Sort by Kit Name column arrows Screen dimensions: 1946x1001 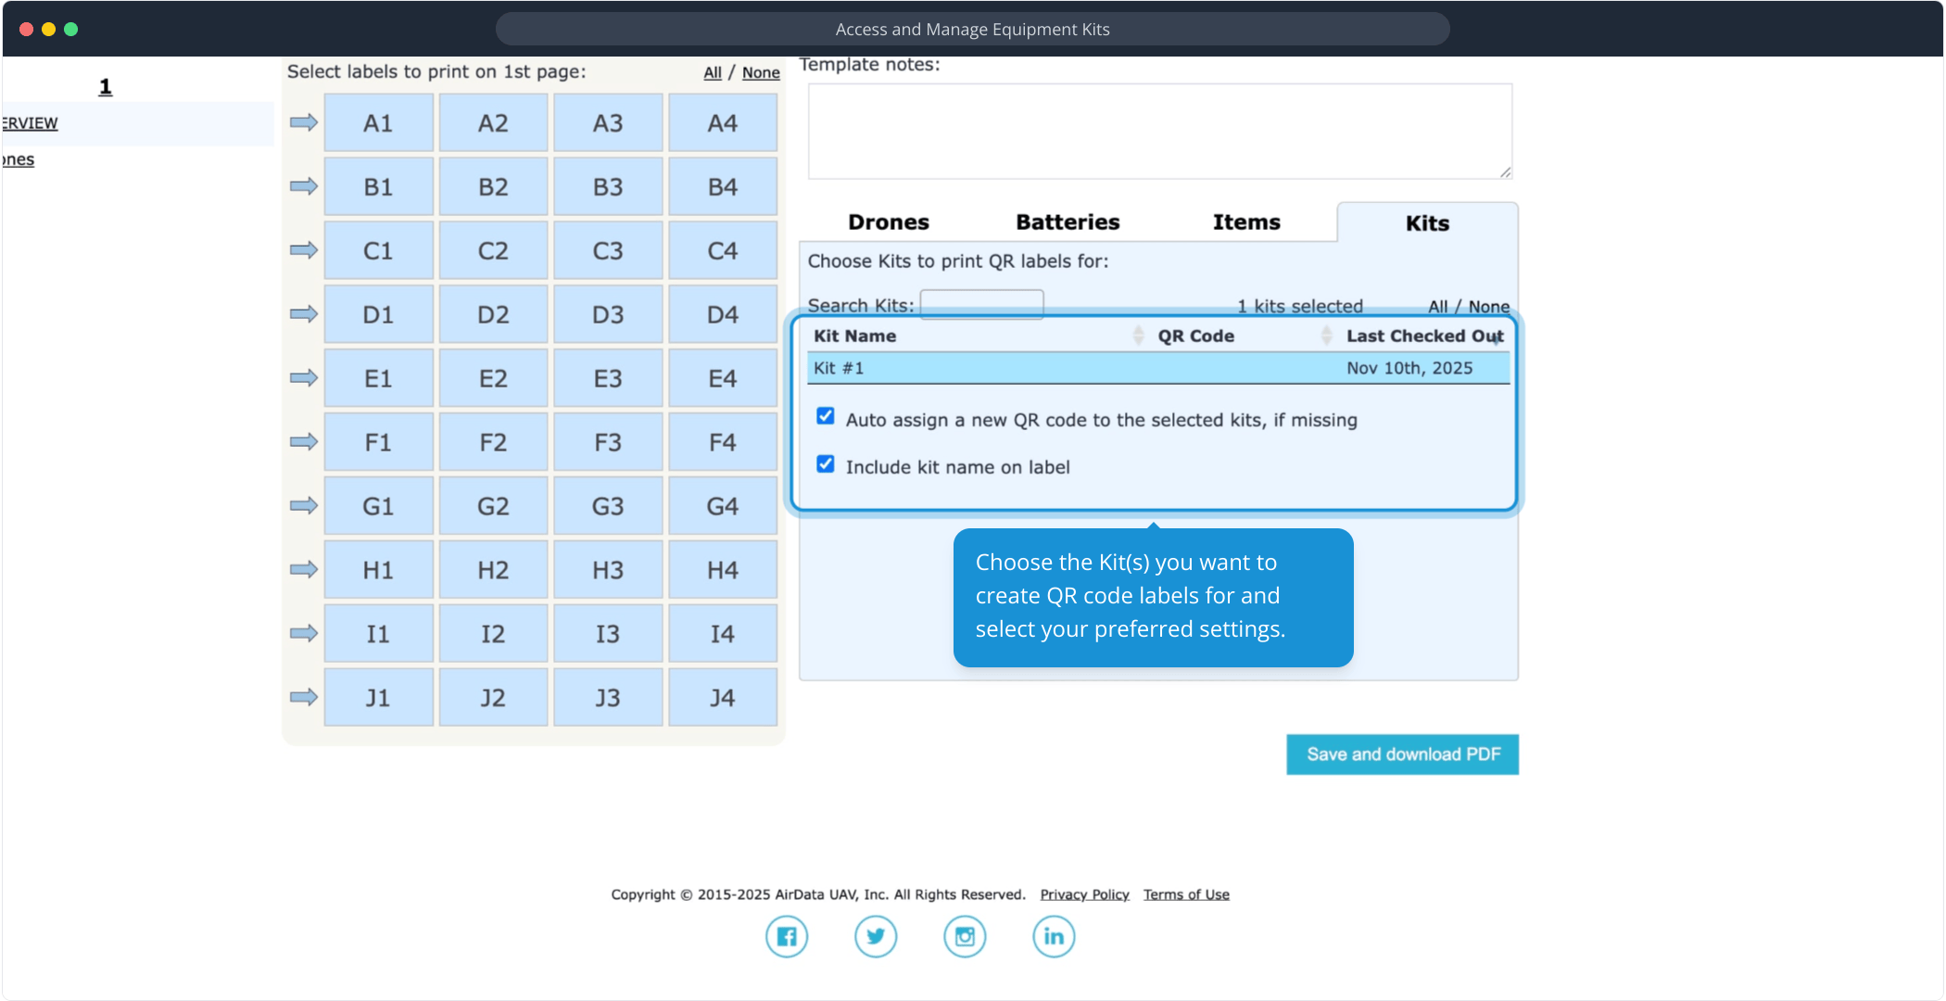(1138, 336)
